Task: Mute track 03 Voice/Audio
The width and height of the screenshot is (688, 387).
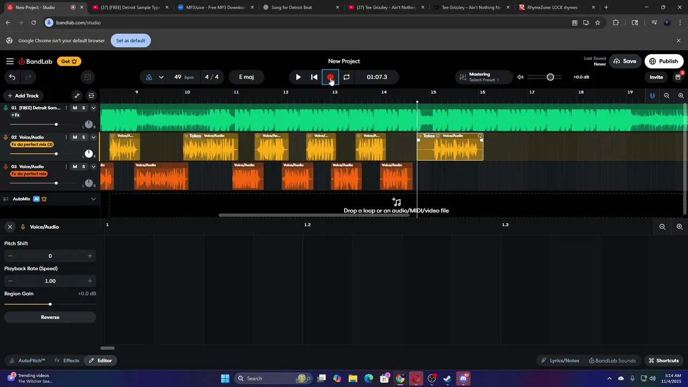Action: coord(75,167)
